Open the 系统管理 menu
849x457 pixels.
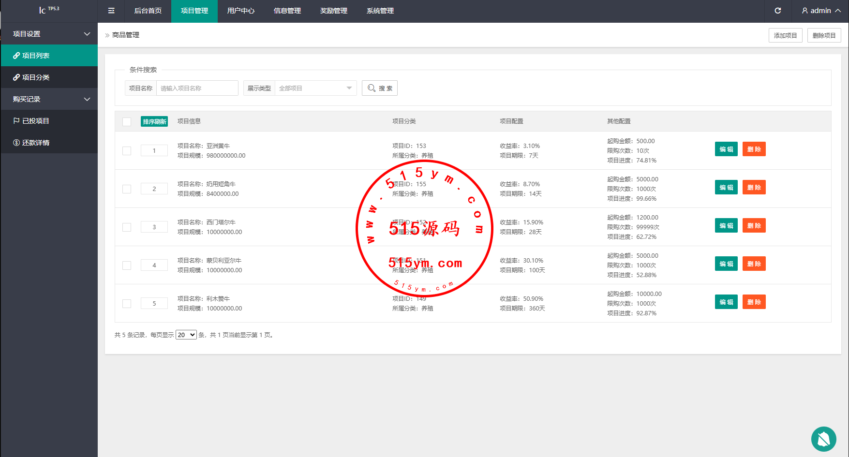[x=380, y=11]
